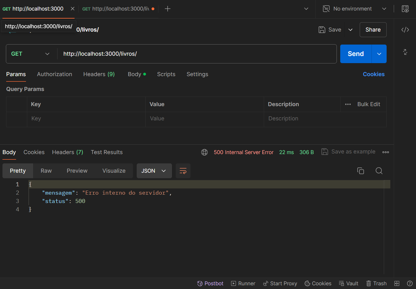416x289 pixels.
Task: Click the query param Key input
Action: coord(86,119)
